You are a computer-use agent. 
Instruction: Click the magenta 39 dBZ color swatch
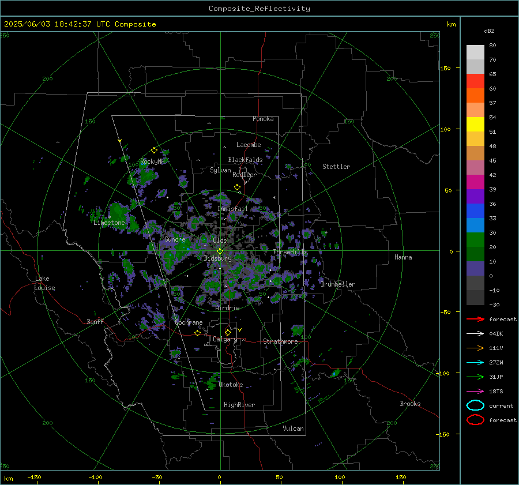pyautogui.click(x=475, y=182)
